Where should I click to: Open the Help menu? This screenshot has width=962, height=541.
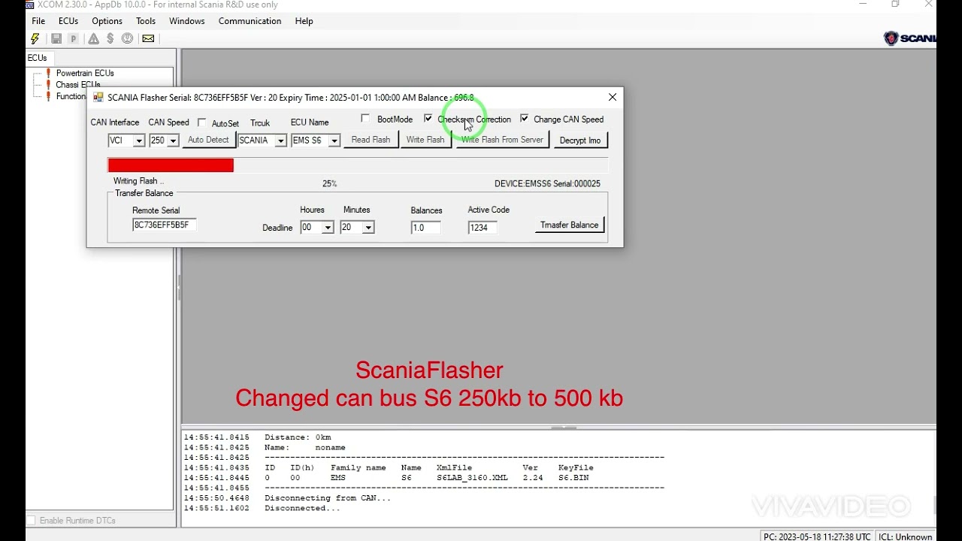click(x=304, y=21)
